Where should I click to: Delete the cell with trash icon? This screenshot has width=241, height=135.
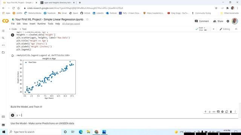point(231,112)
